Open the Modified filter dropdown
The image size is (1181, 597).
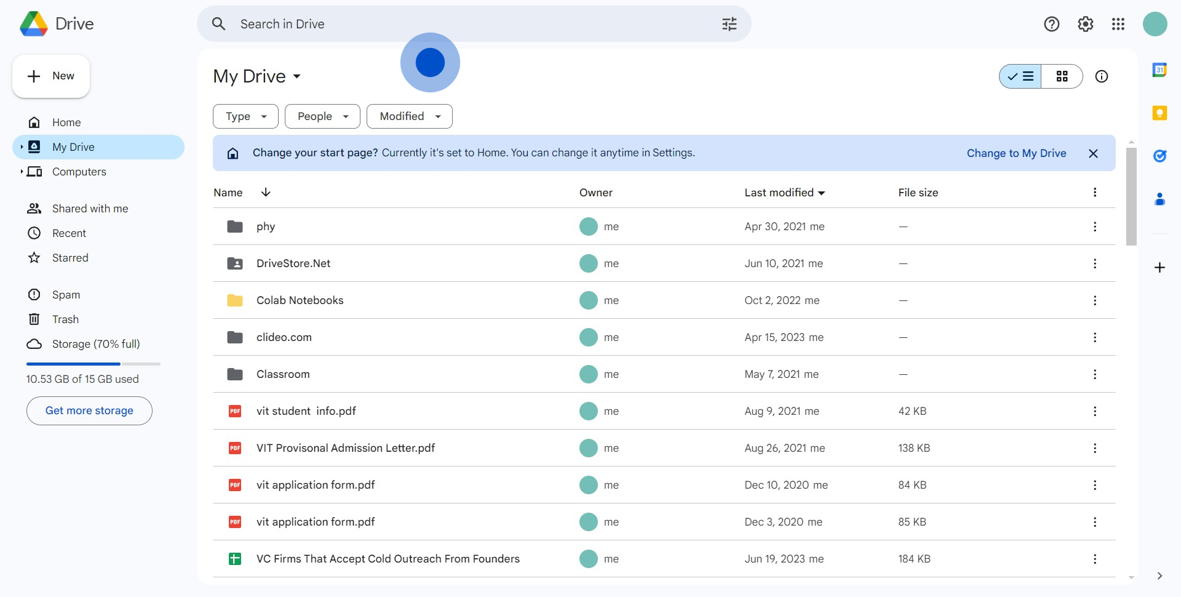(x=410, y=116)
